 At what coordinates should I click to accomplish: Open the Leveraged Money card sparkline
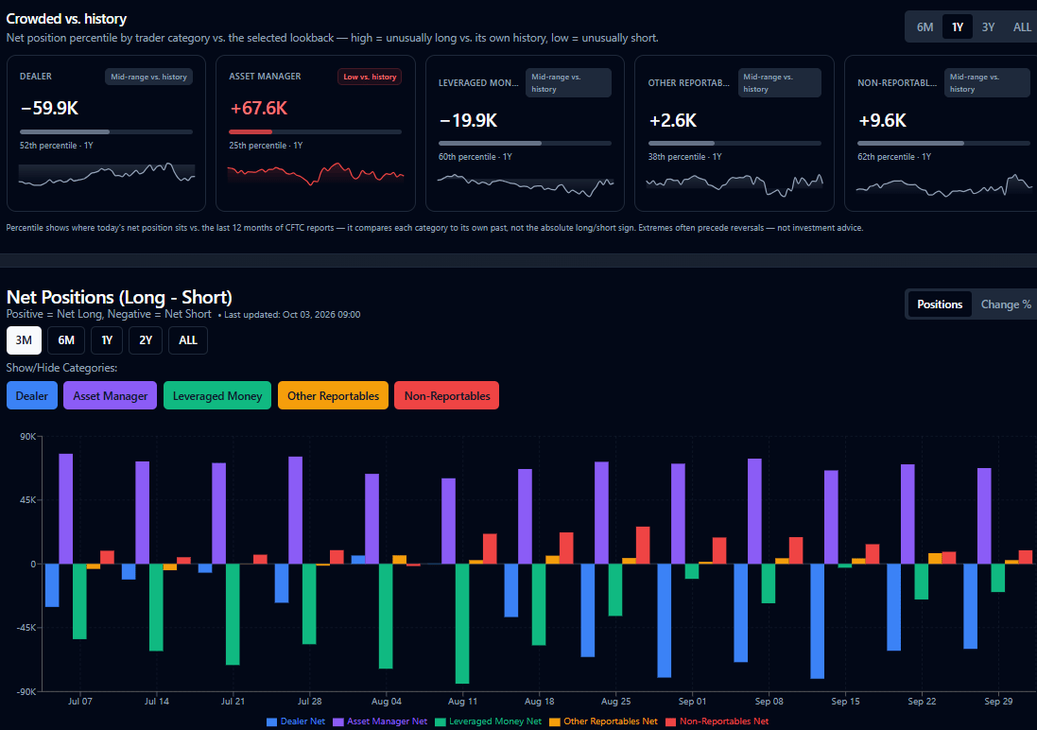pyautogui.click(x=526, y=184)
